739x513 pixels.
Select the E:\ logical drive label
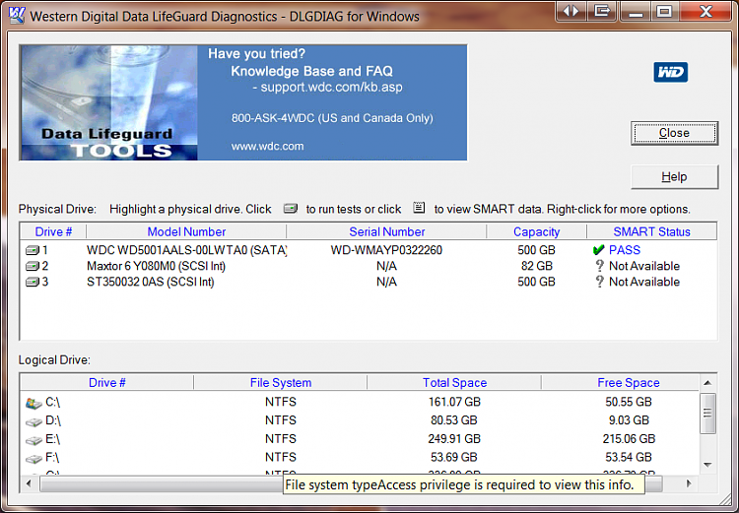tap(53, 439)
